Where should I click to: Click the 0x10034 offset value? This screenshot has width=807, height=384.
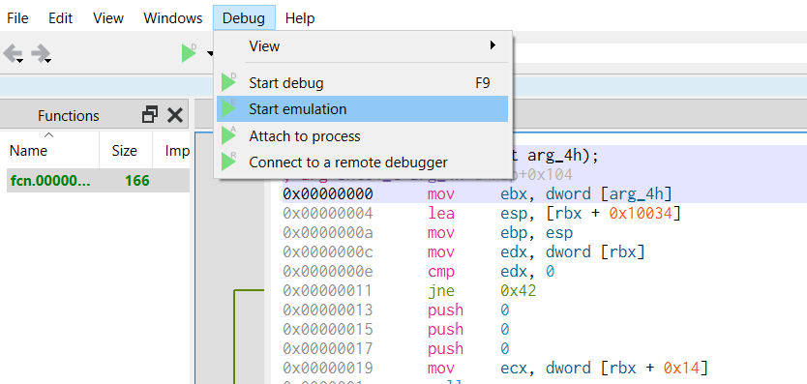641,213
